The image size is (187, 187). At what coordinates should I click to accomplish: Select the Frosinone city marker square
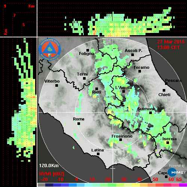[120, 140]
